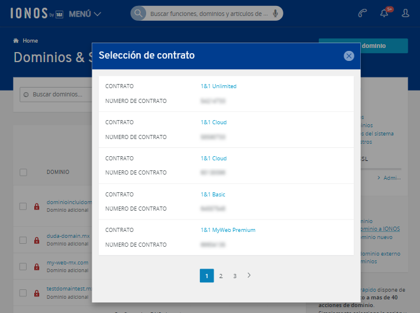420x313 pixels.
Task: Open the duda-domain.mx domain link
Action: [x=68, y=236]
